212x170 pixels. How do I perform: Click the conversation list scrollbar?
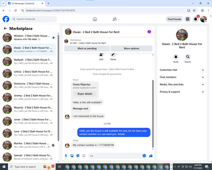[58, 88]
